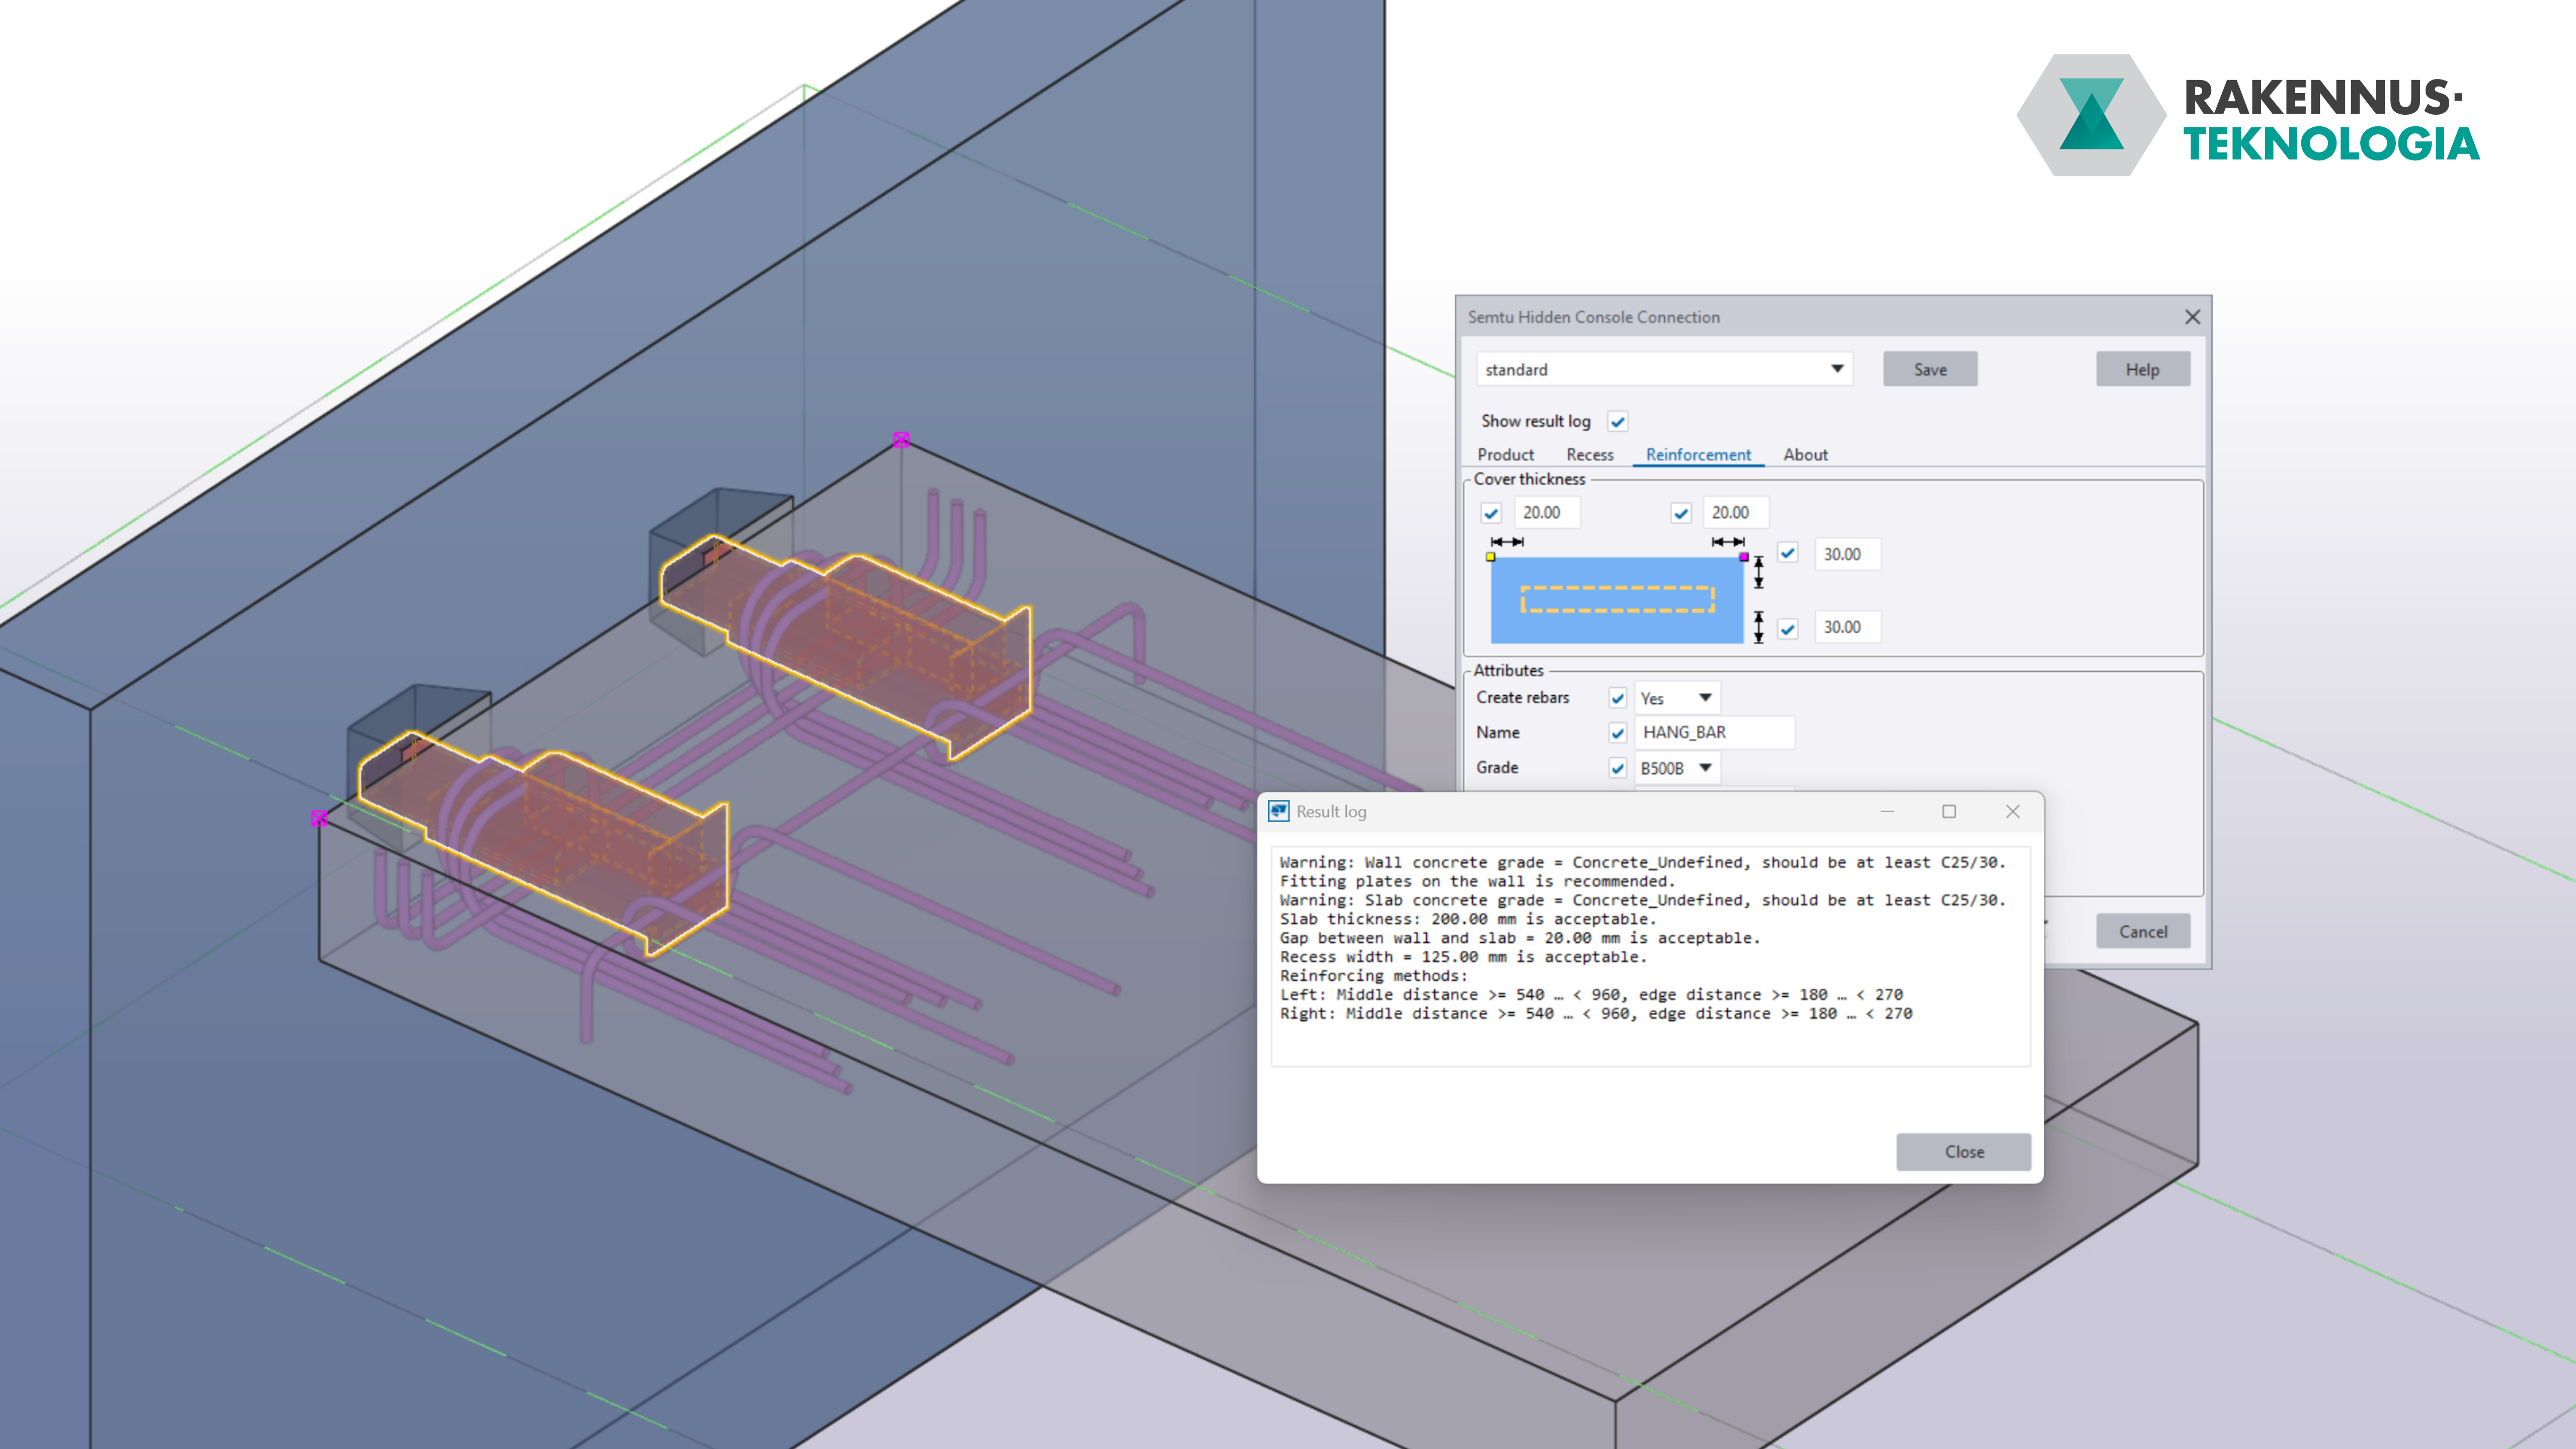Click the Rakennusteknologia hexagon logo
Image resolution: width=2576 pixels, height=1449 pixels.
(x=2091, y=115)
